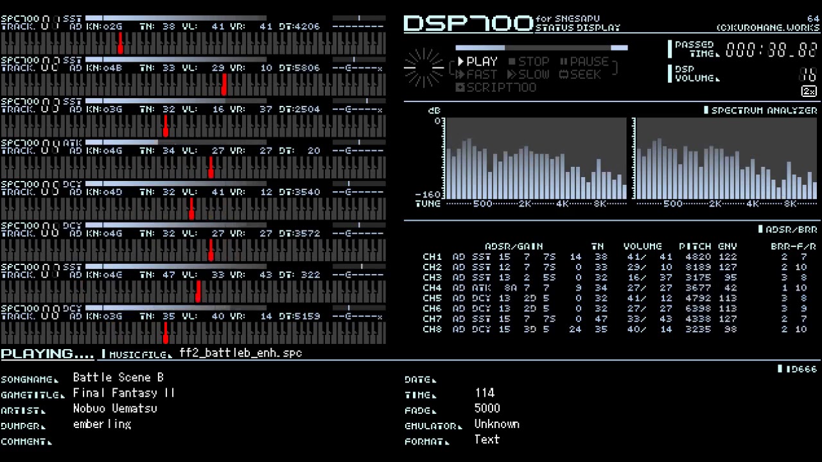Click the PLAYING.... status label
The width and height of the screenshot is (822, 462).
[47, 354]
